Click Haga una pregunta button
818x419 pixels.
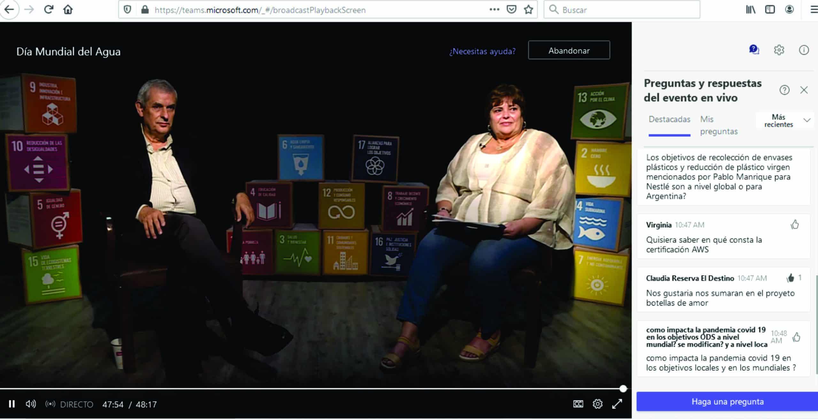(727, 401)
